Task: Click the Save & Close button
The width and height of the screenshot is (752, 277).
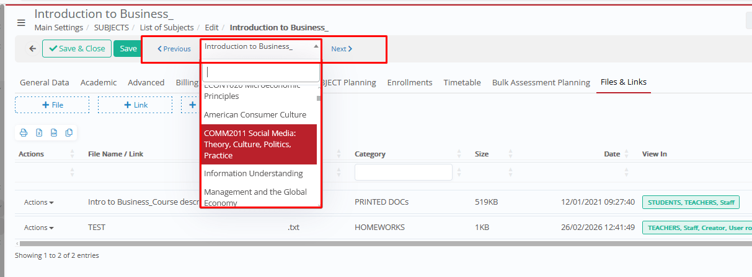Action: 77,49
